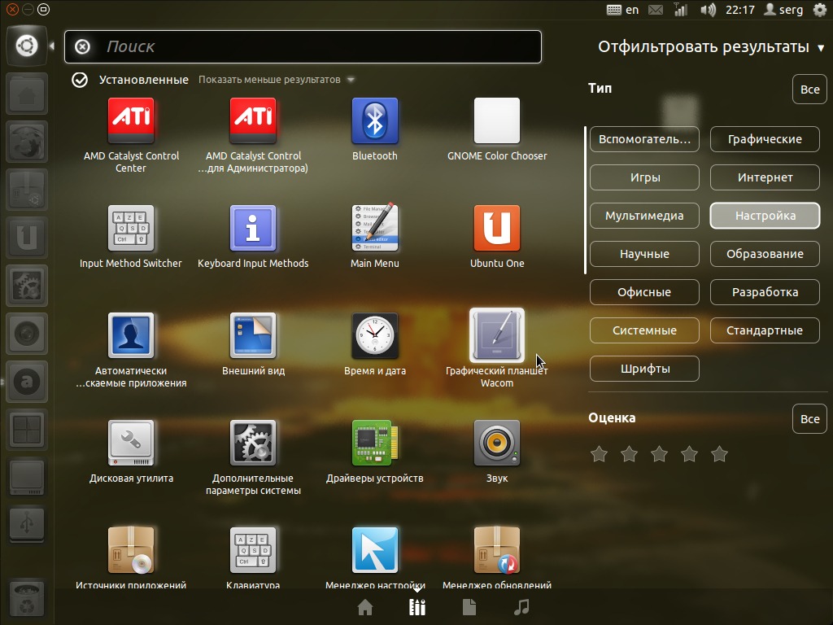Open the sound volume indicator
The height and width of the screenshot is (625, 833).
(708, 10)
